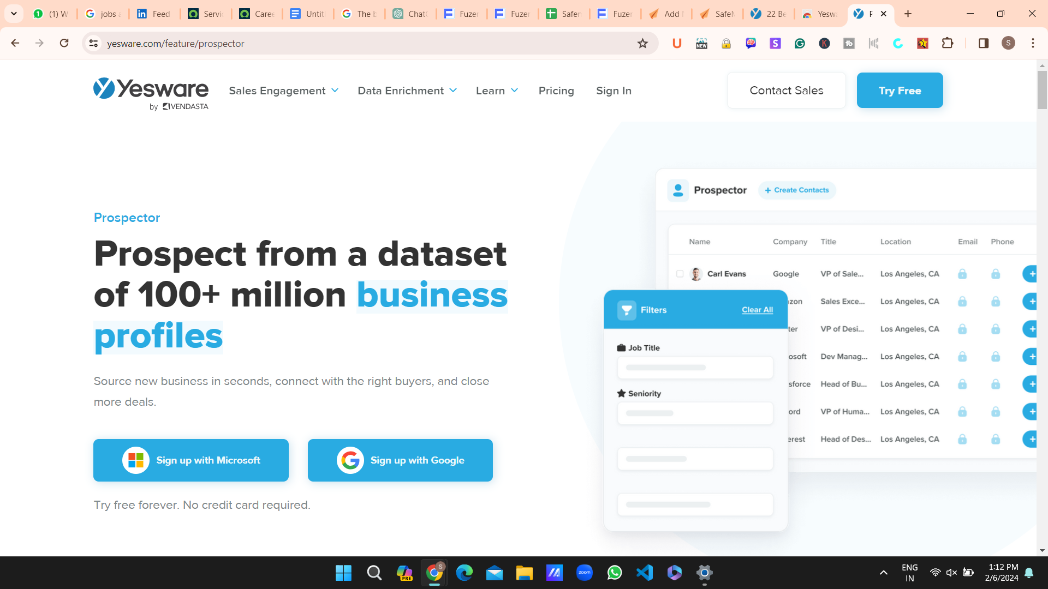The image size is (1048, 589).
Task: Click Grammarly extension icon
Action: coord(800,44)
